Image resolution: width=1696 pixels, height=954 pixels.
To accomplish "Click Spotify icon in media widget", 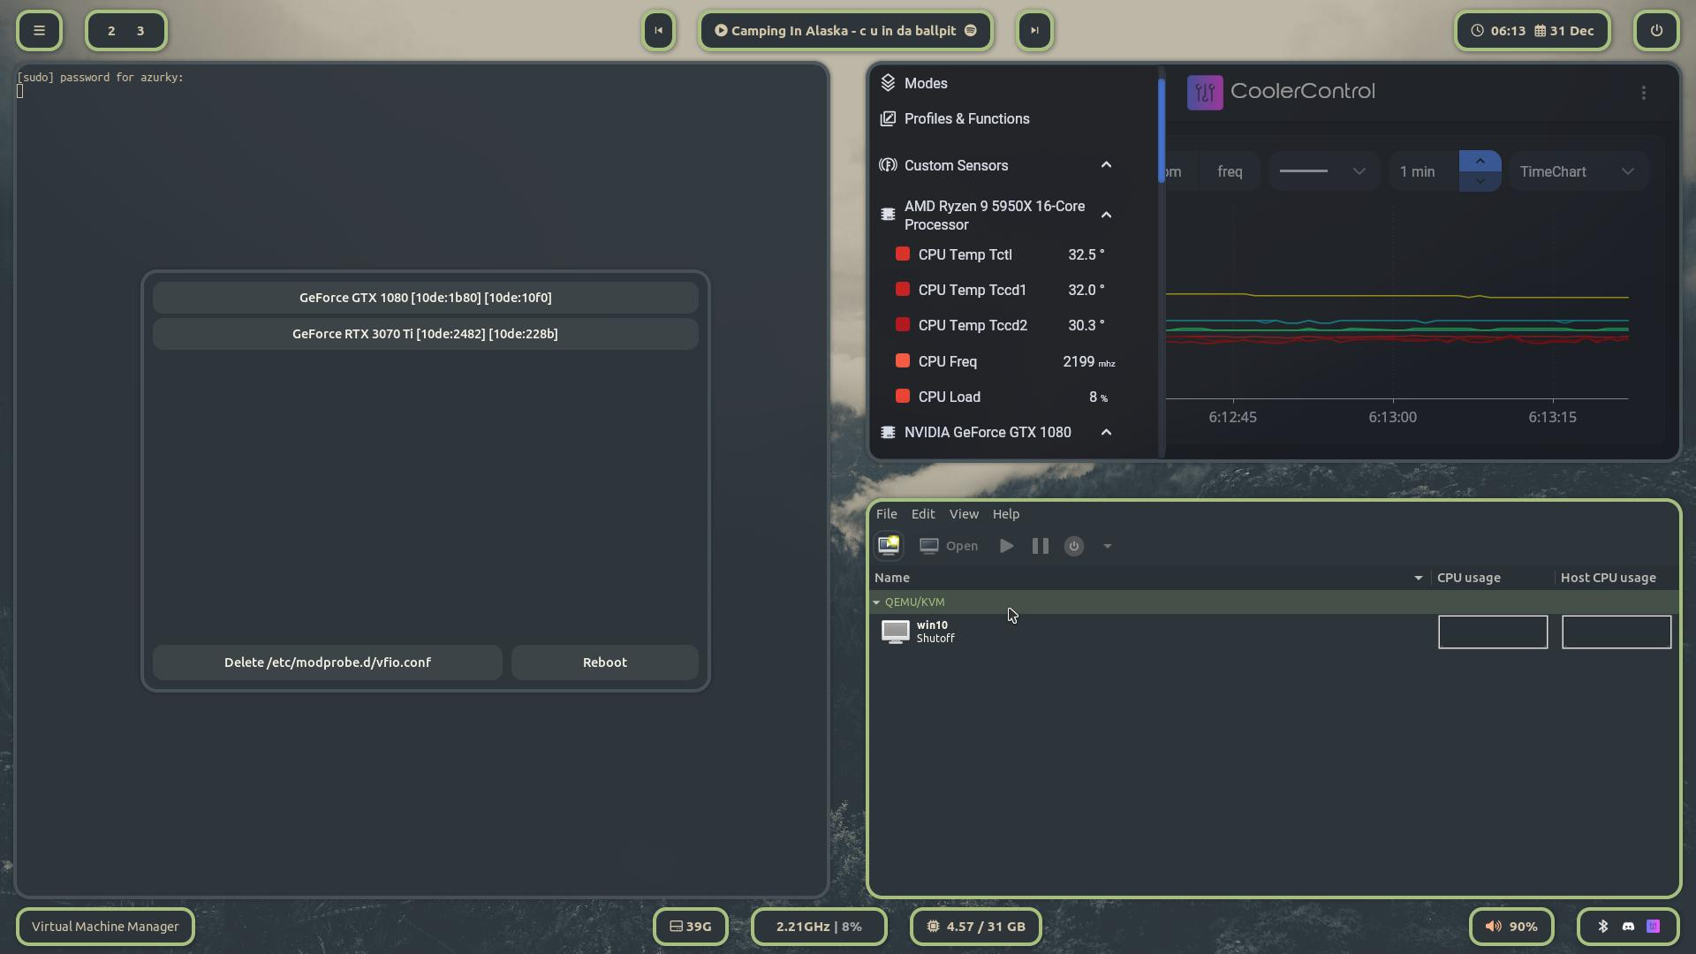I will click(x=970, y=30).
